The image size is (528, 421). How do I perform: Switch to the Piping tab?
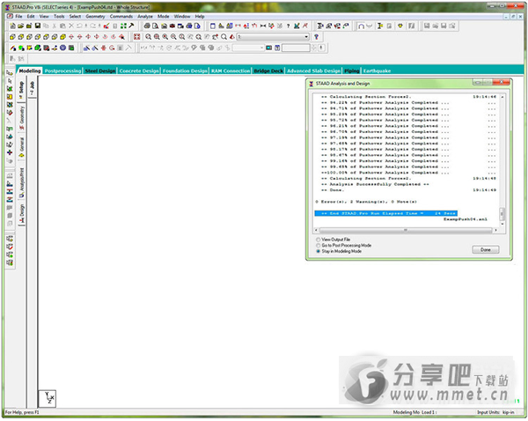click(351, 70)
